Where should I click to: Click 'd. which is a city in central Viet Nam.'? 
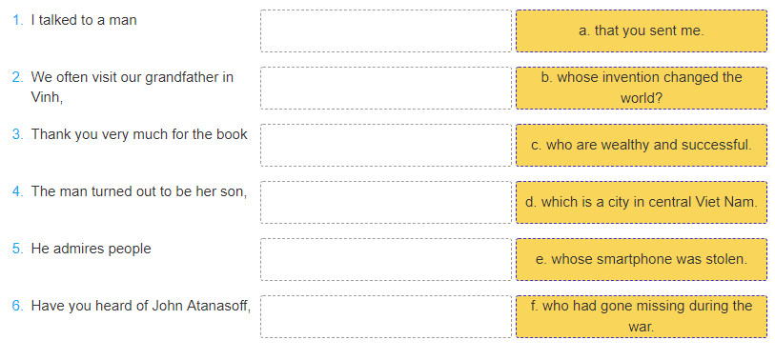[x=641, y=202]
